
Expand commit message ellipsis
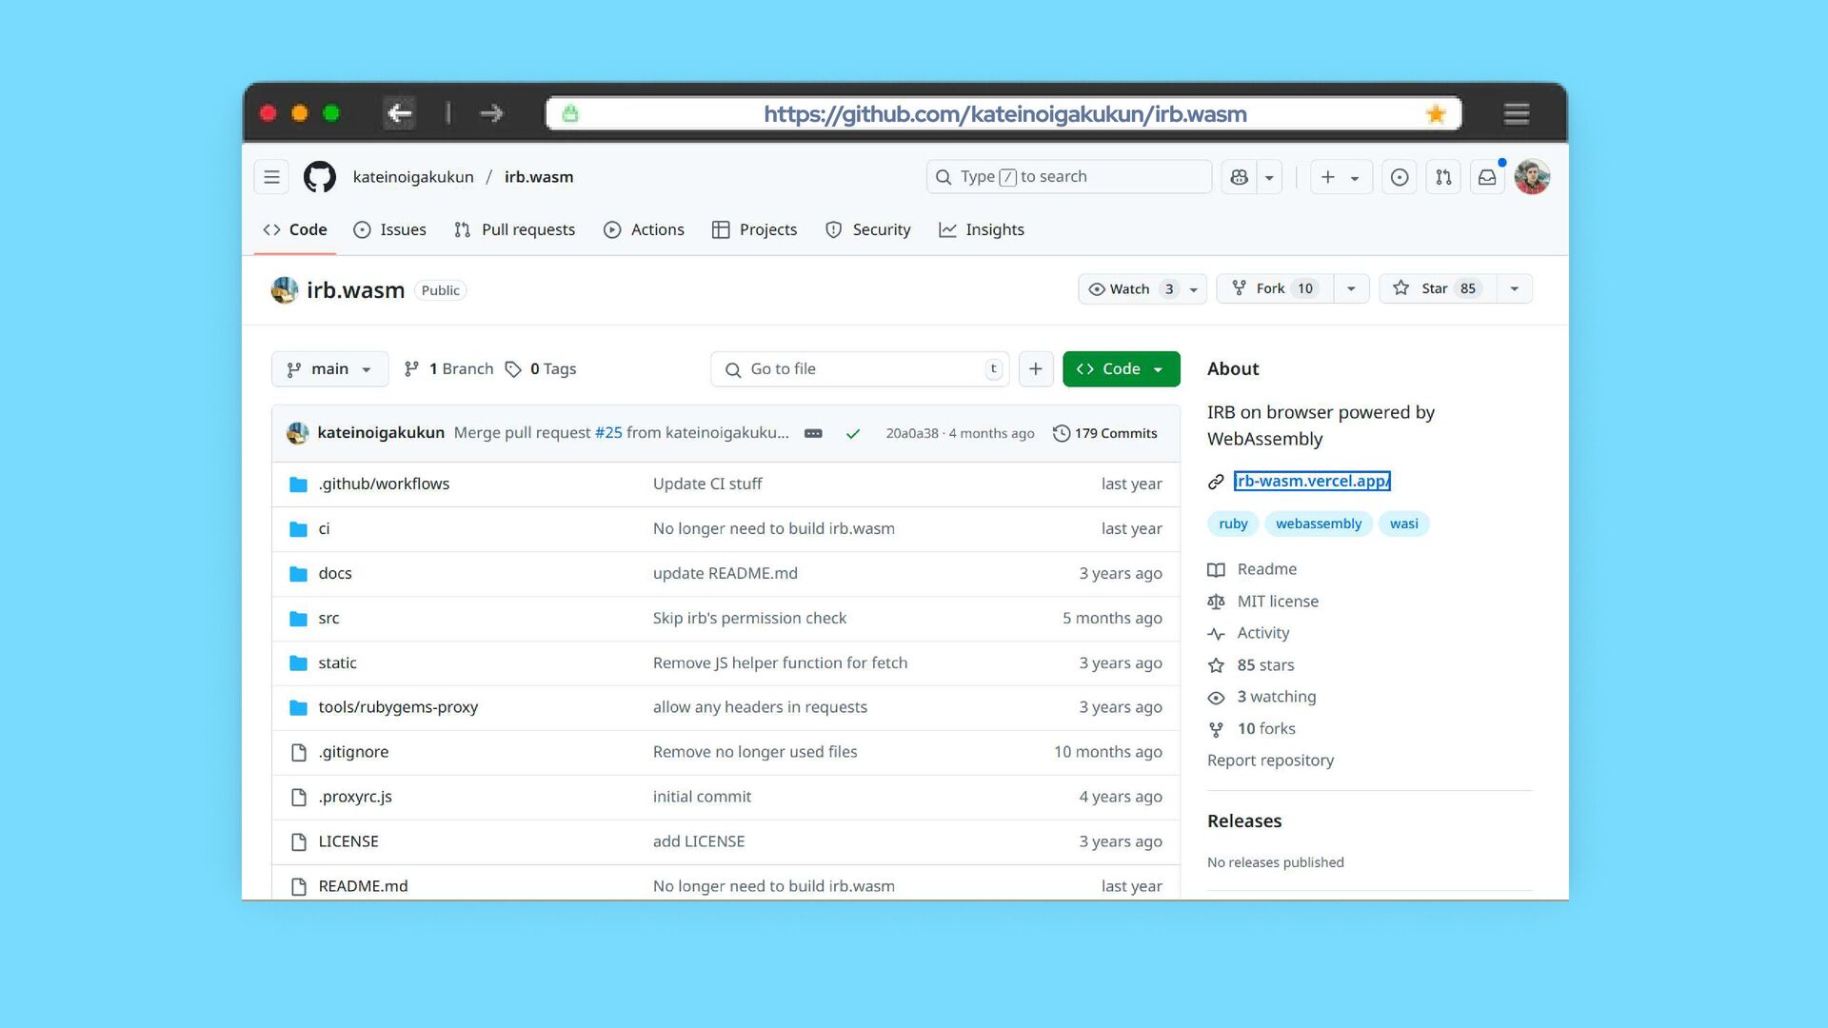coord(813,433)
